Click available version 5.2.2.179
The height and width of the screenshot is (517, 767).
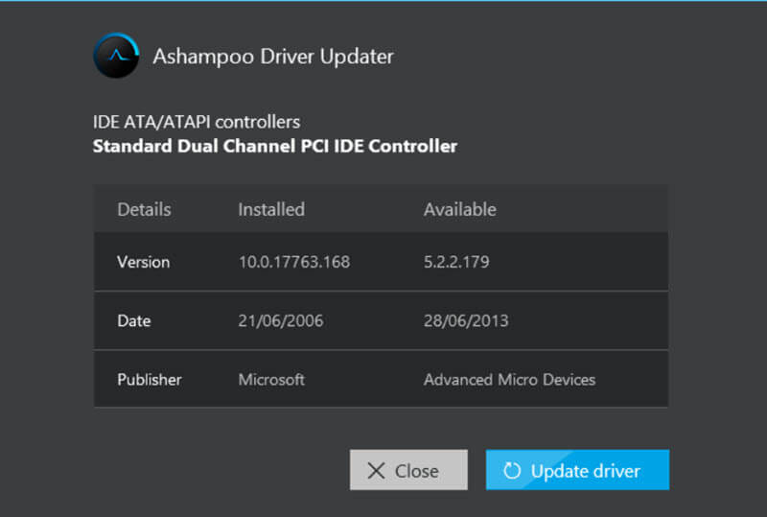(x=456, y=262)
